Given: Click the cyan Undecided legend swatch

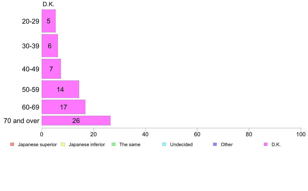Looking at the screenshot, I should pyautogui.click(x=164, y=145).
